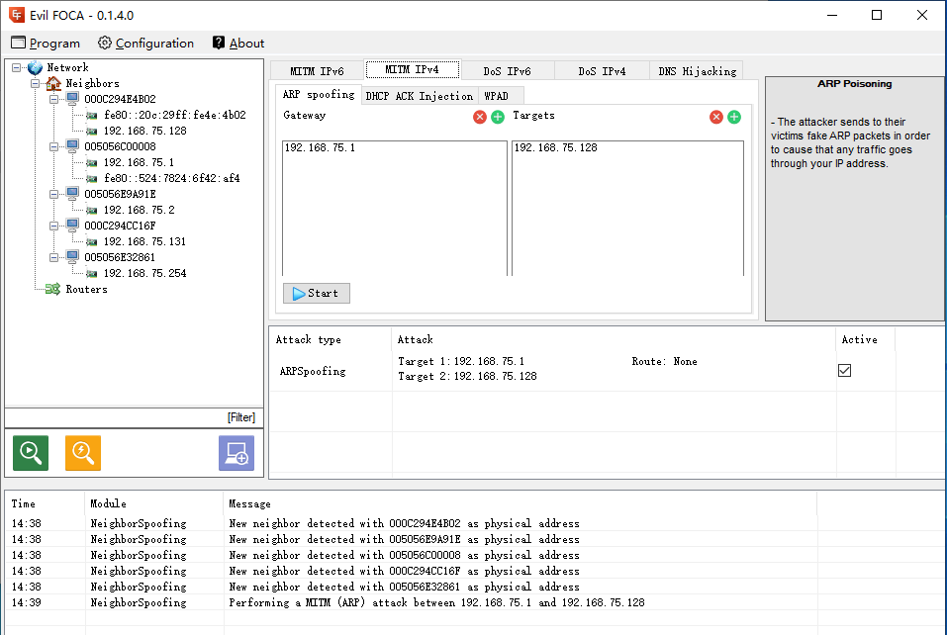Image resolution: width=947 pixels, height=635 pixels.
Task: Open the About menu
Action: tap(238, 43)
